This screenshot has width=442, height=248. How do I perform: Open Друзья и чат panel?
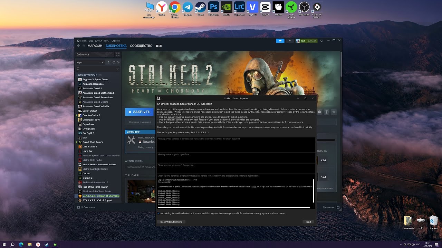coord(331,207)
